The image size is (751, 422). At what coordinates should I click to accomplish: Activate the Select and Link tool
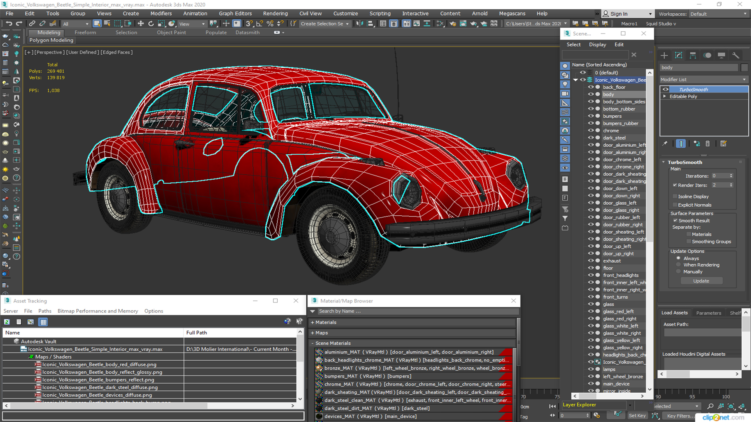pos(32,24)
